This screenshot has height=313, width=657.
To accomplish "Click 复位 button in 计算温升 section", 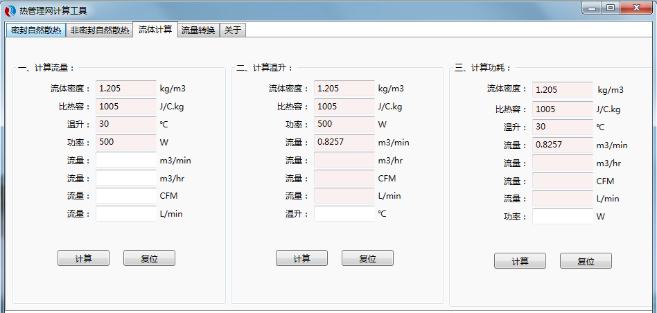I will (367, 258).
